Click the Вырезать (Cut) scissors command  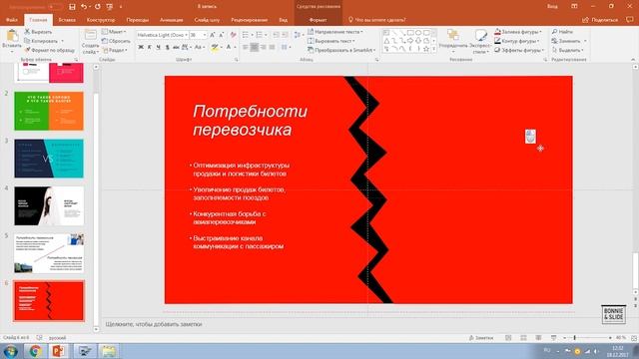(x=38, y=32)
